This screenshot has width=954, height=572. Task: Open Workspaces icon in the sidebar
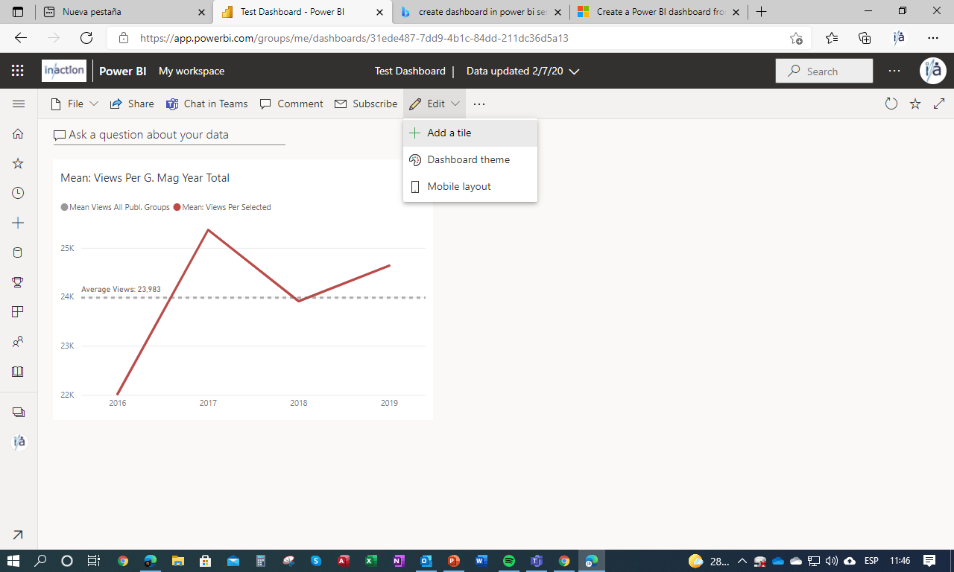(19, 412)
